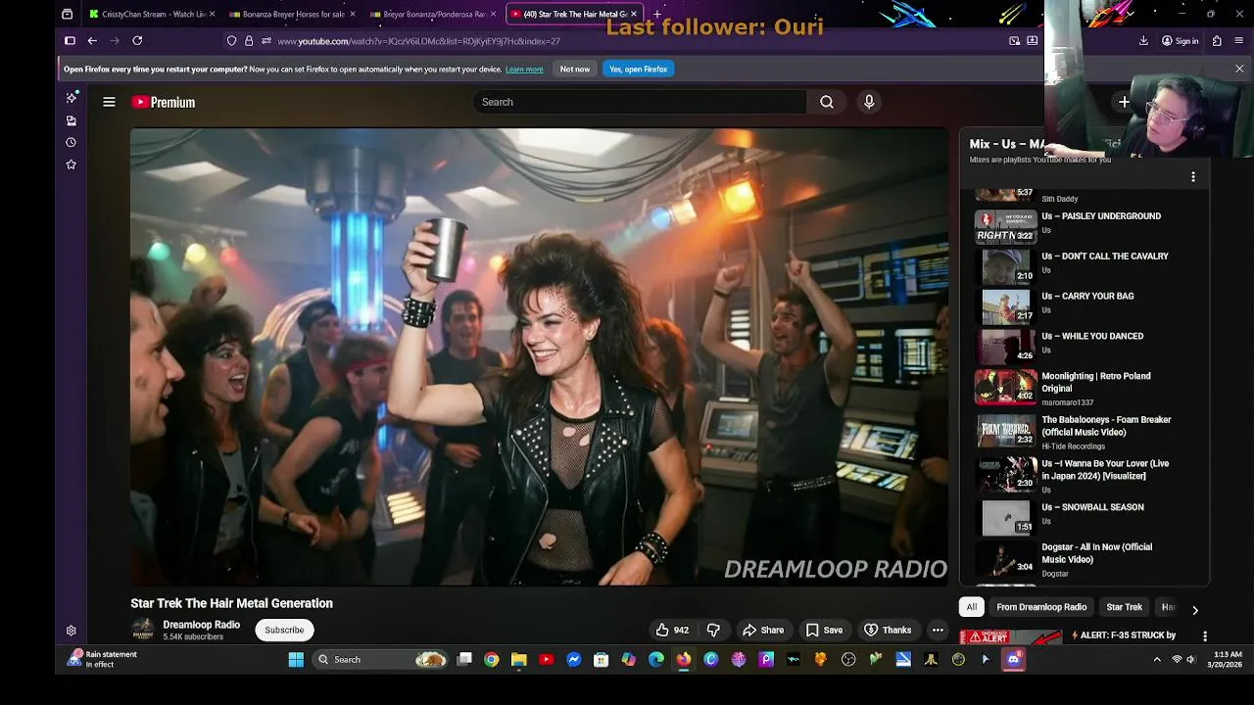Open Firefox tab list view icon

[x=67, y=14]
